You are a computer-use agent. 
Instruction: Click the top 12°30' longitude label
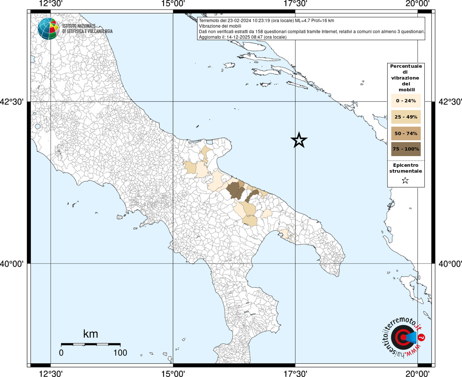click(x=50, y=4)
